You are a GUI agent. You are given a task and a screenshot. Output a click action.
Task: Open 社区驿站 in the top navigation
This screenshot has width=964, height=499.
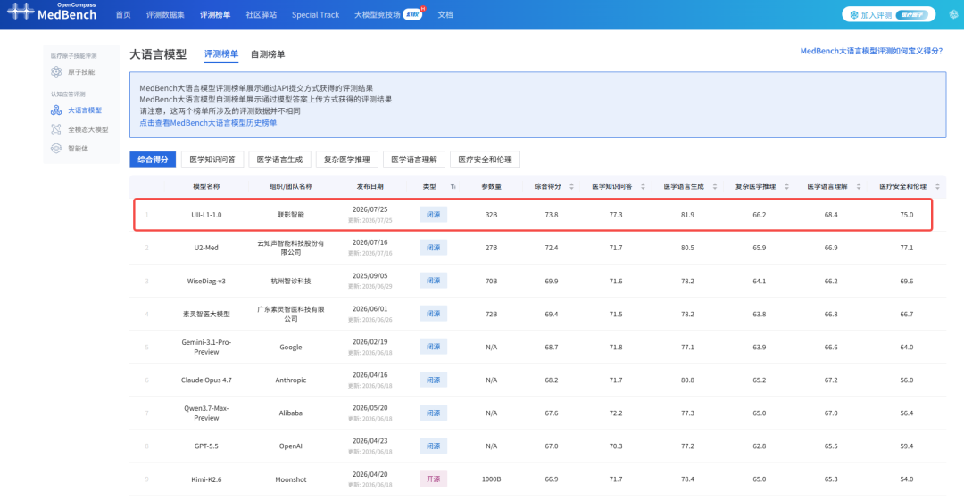pos(262,15)
